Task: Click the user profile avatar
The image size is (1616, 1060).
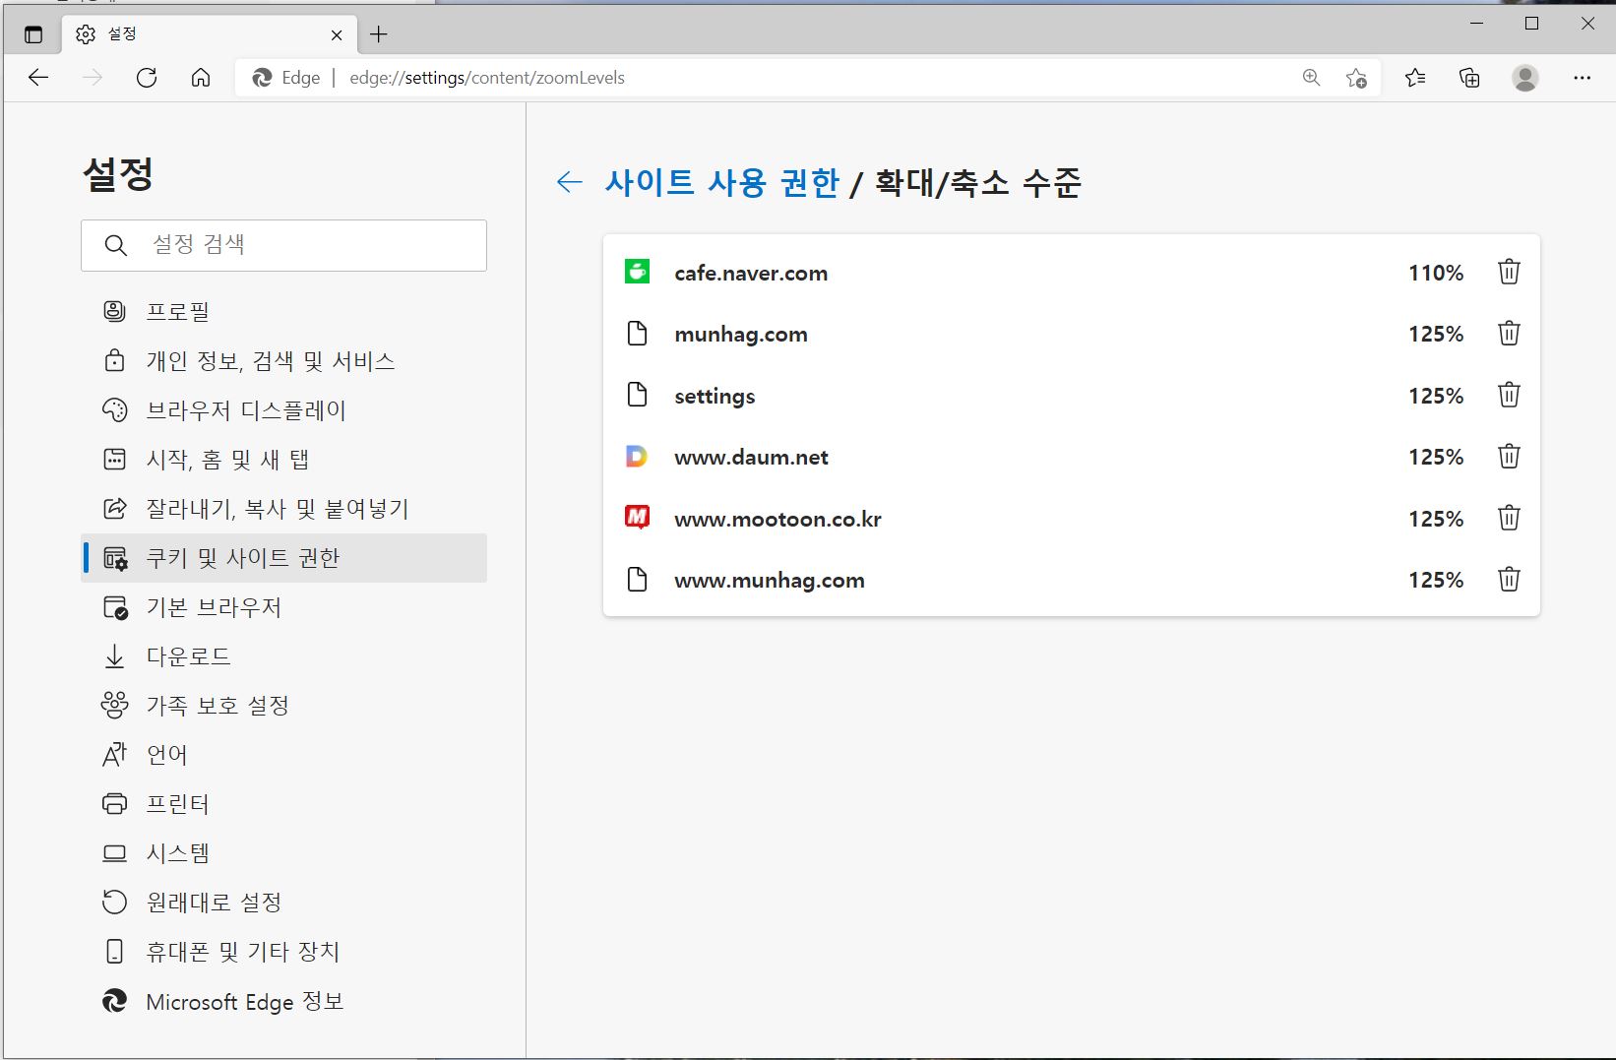Action: tap(1524, 78)
